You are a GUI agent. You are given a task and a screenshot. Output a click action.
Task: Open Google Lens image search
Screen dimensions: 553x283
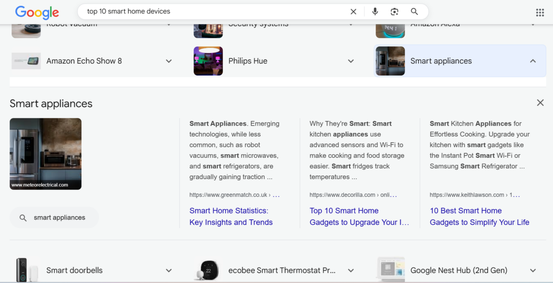(x=394, y=12)
